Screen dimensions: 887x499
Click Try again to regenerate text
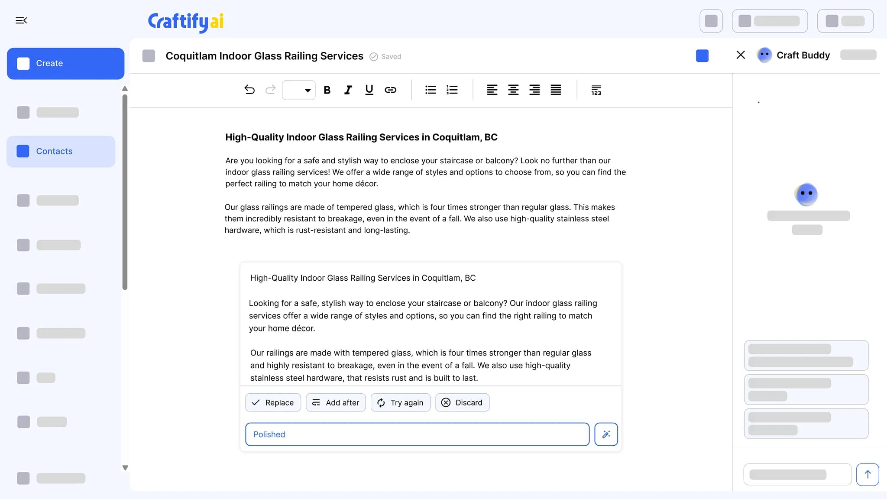400,402
